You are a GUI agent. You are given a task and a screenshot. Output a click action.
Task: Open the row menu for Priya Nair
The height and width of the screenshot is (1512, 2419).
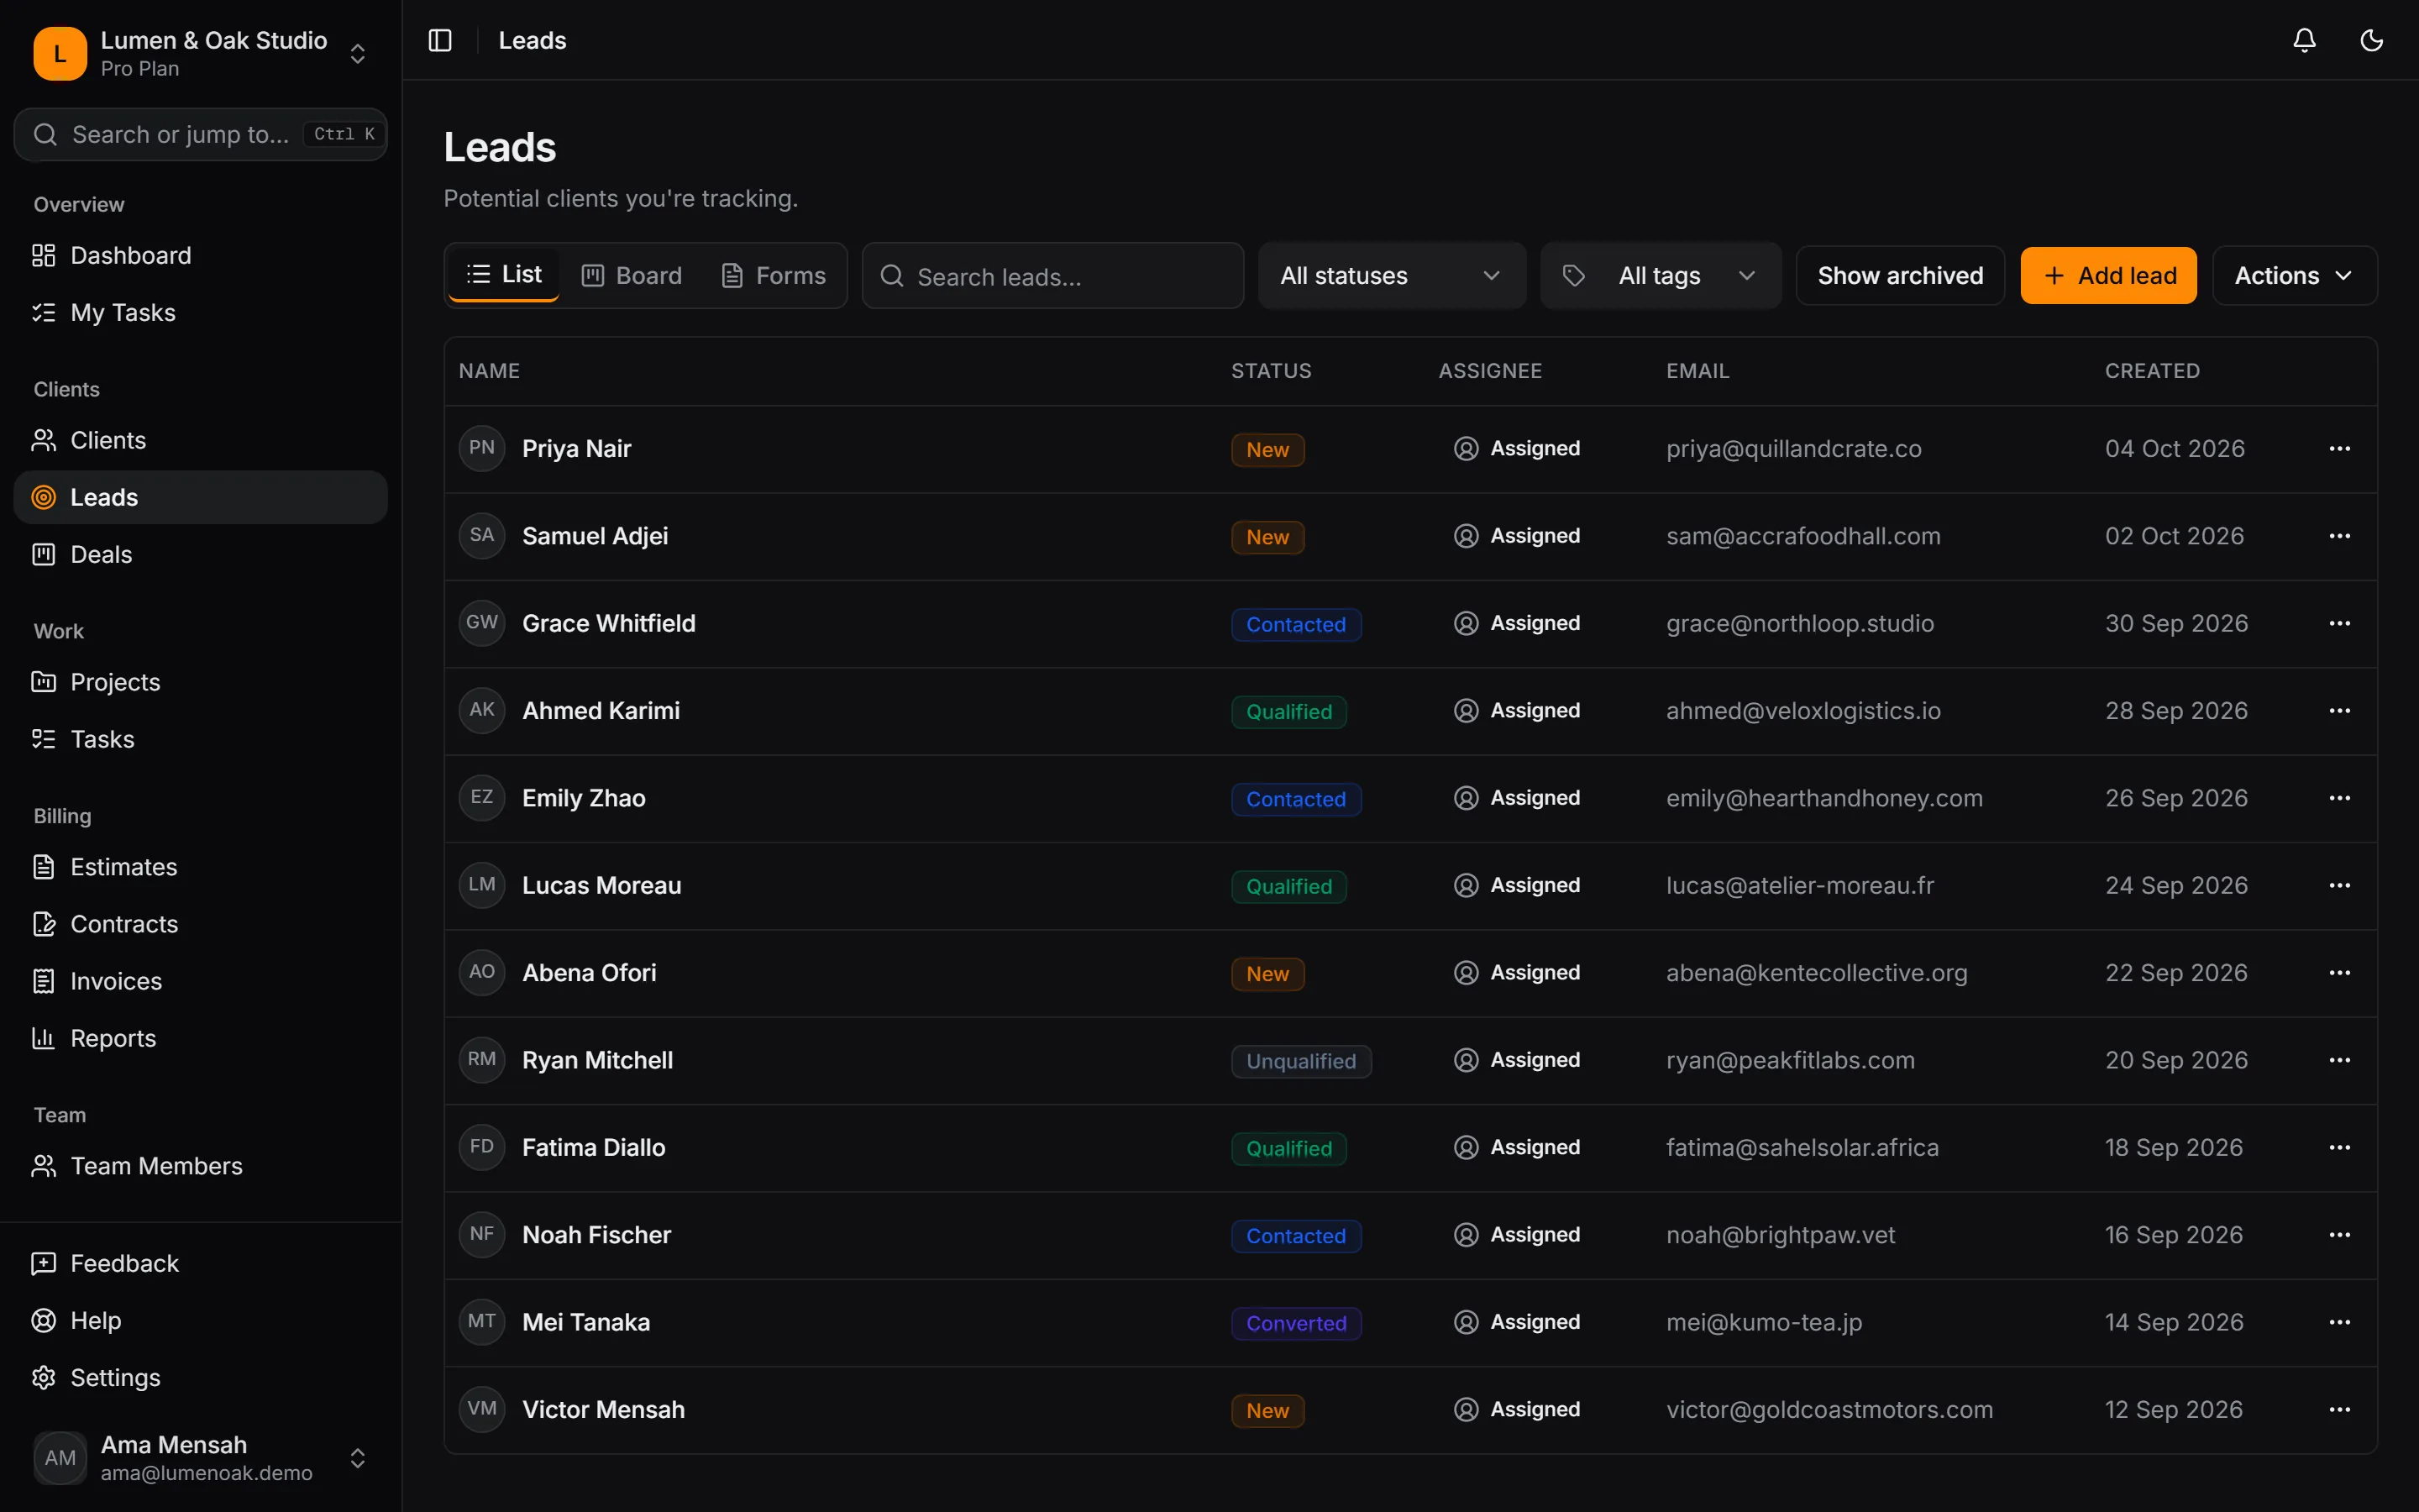[x=2339, y=449]
